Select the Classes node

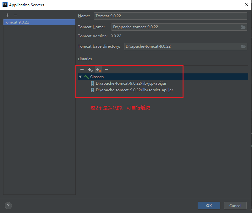[163, 77]
